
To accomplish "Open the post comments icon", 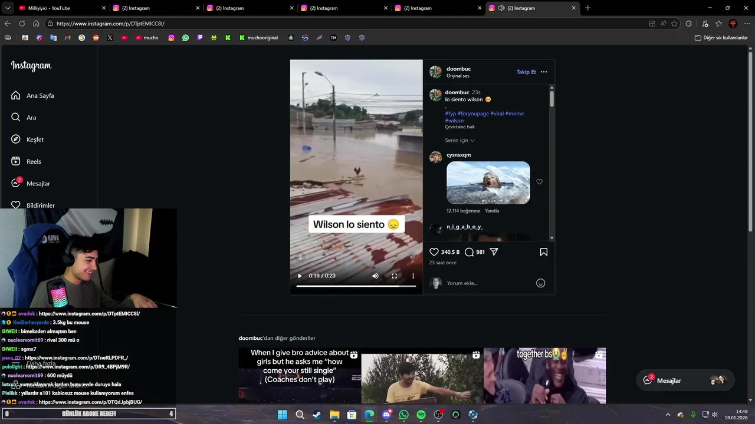I will [x=469, y=252].
